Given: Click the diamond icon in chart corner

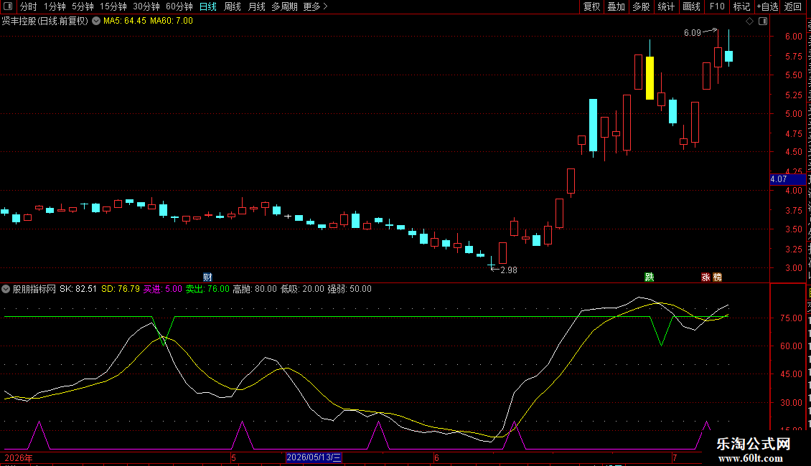Looking at the screenshot, I should (x=749, y=22).
